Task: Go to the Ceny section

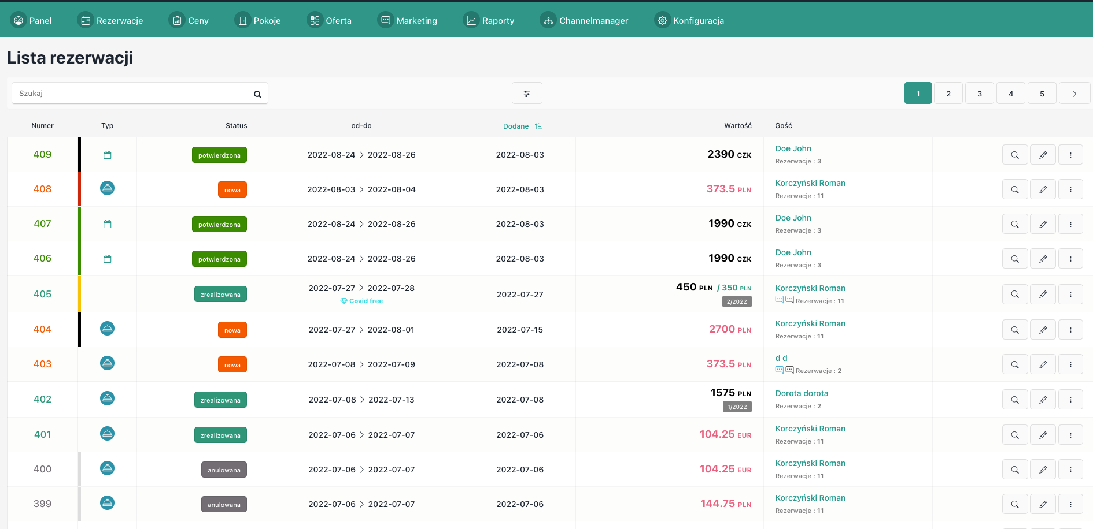Action: (x=189, y=20)
